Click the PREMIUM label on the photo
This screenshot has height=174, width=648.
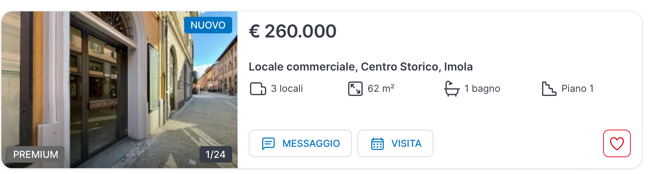36,154
